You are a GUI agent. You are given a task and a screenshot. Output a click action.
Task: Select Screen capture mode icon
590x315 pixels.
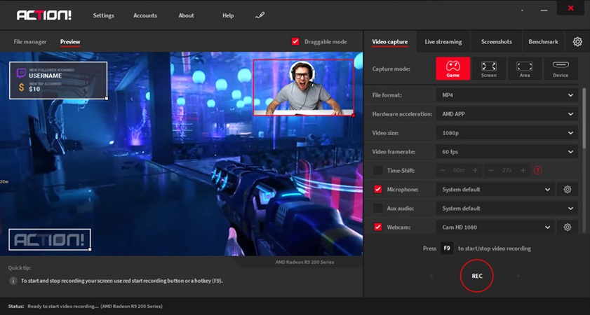(x=488, y=69)
